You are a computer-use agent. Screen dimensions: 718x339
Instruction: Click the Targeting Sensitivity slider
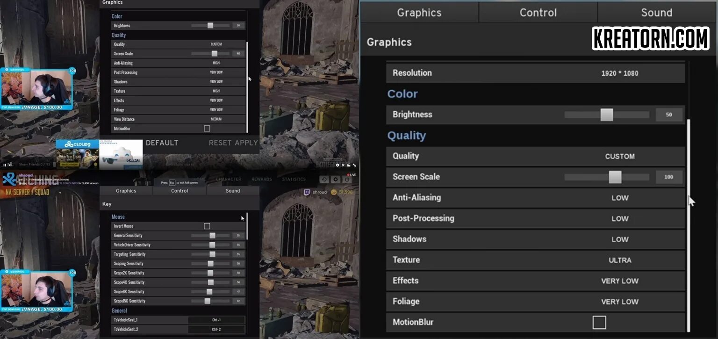click(x=210, y=254)
